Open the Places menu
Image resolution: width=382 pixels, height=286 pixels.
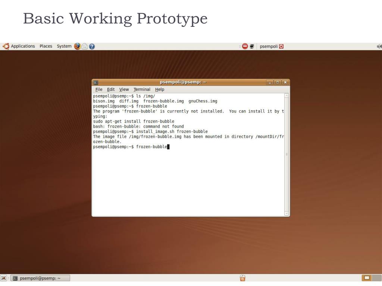tap(46, 46)
